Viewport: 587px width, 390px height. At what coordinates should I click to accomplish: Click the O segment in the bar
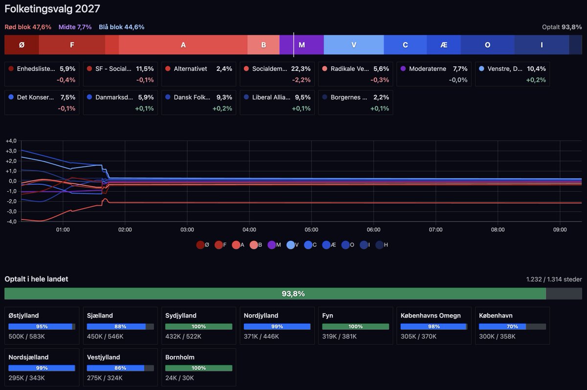(x=487, y=44)
